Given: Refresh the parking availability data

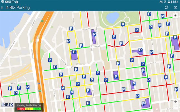Looking at the screenshot, I should pyautogui.click(x=166, y=7).
